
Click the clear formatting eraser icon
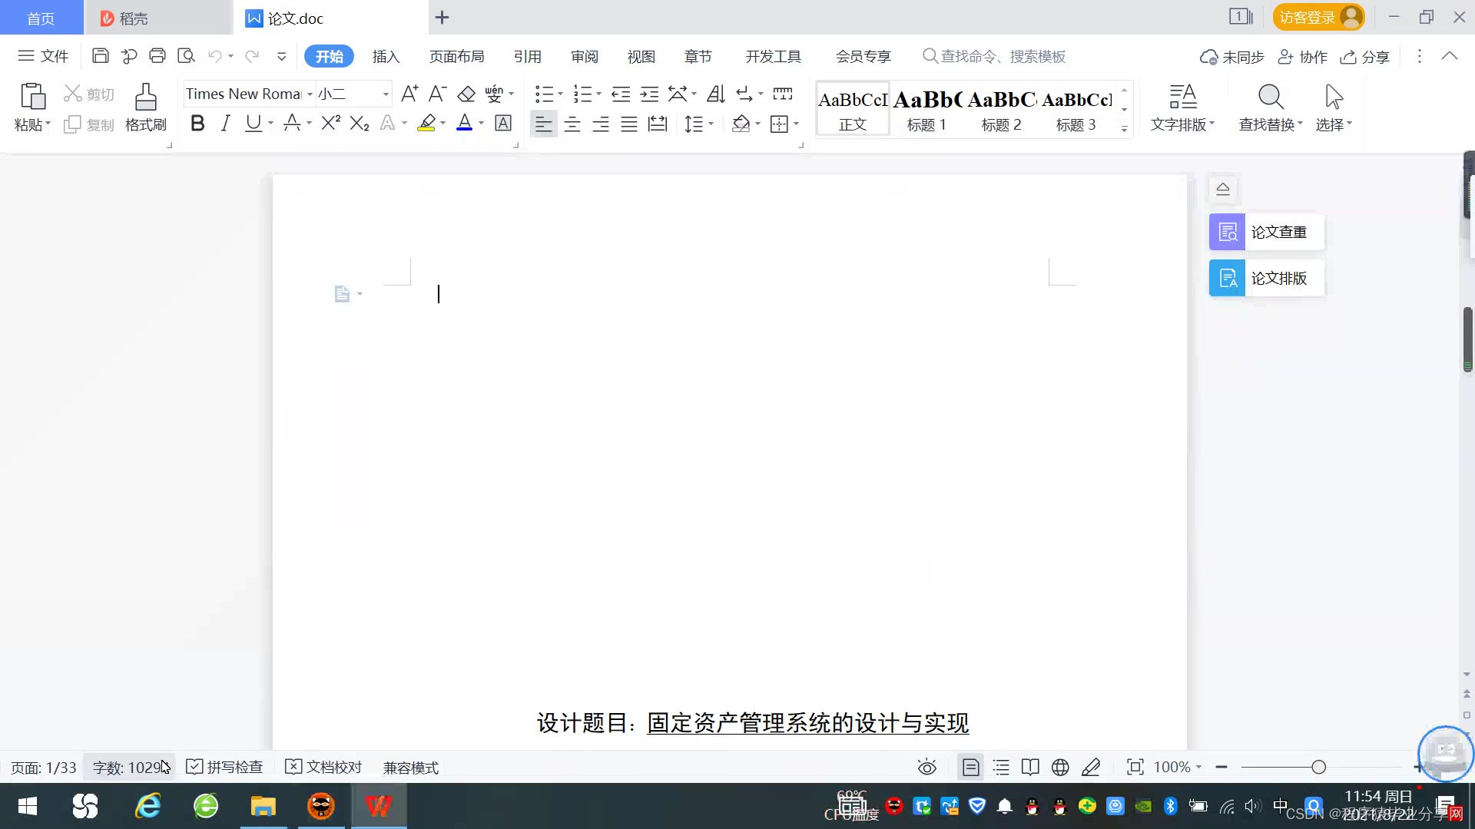coord(466,94)
